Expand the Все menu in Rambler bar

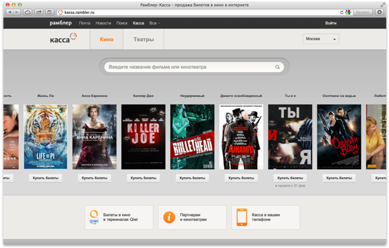155,23
